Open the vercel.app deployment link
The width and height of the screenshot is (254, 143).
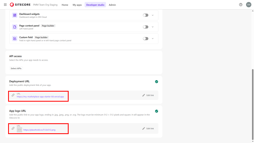40,97
